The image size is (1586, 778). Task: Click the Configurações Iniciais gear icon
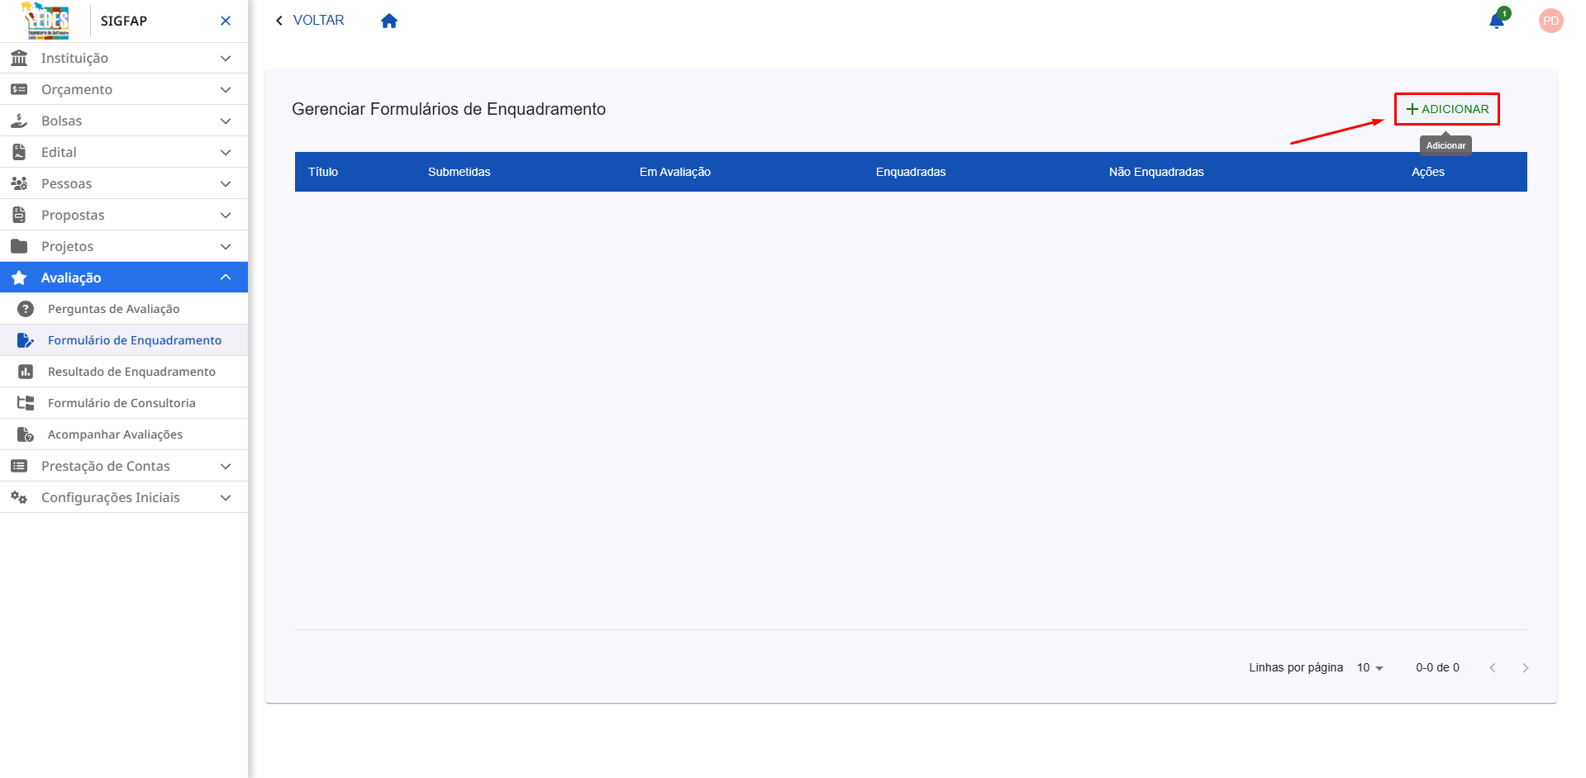click(x=18, y=497)
